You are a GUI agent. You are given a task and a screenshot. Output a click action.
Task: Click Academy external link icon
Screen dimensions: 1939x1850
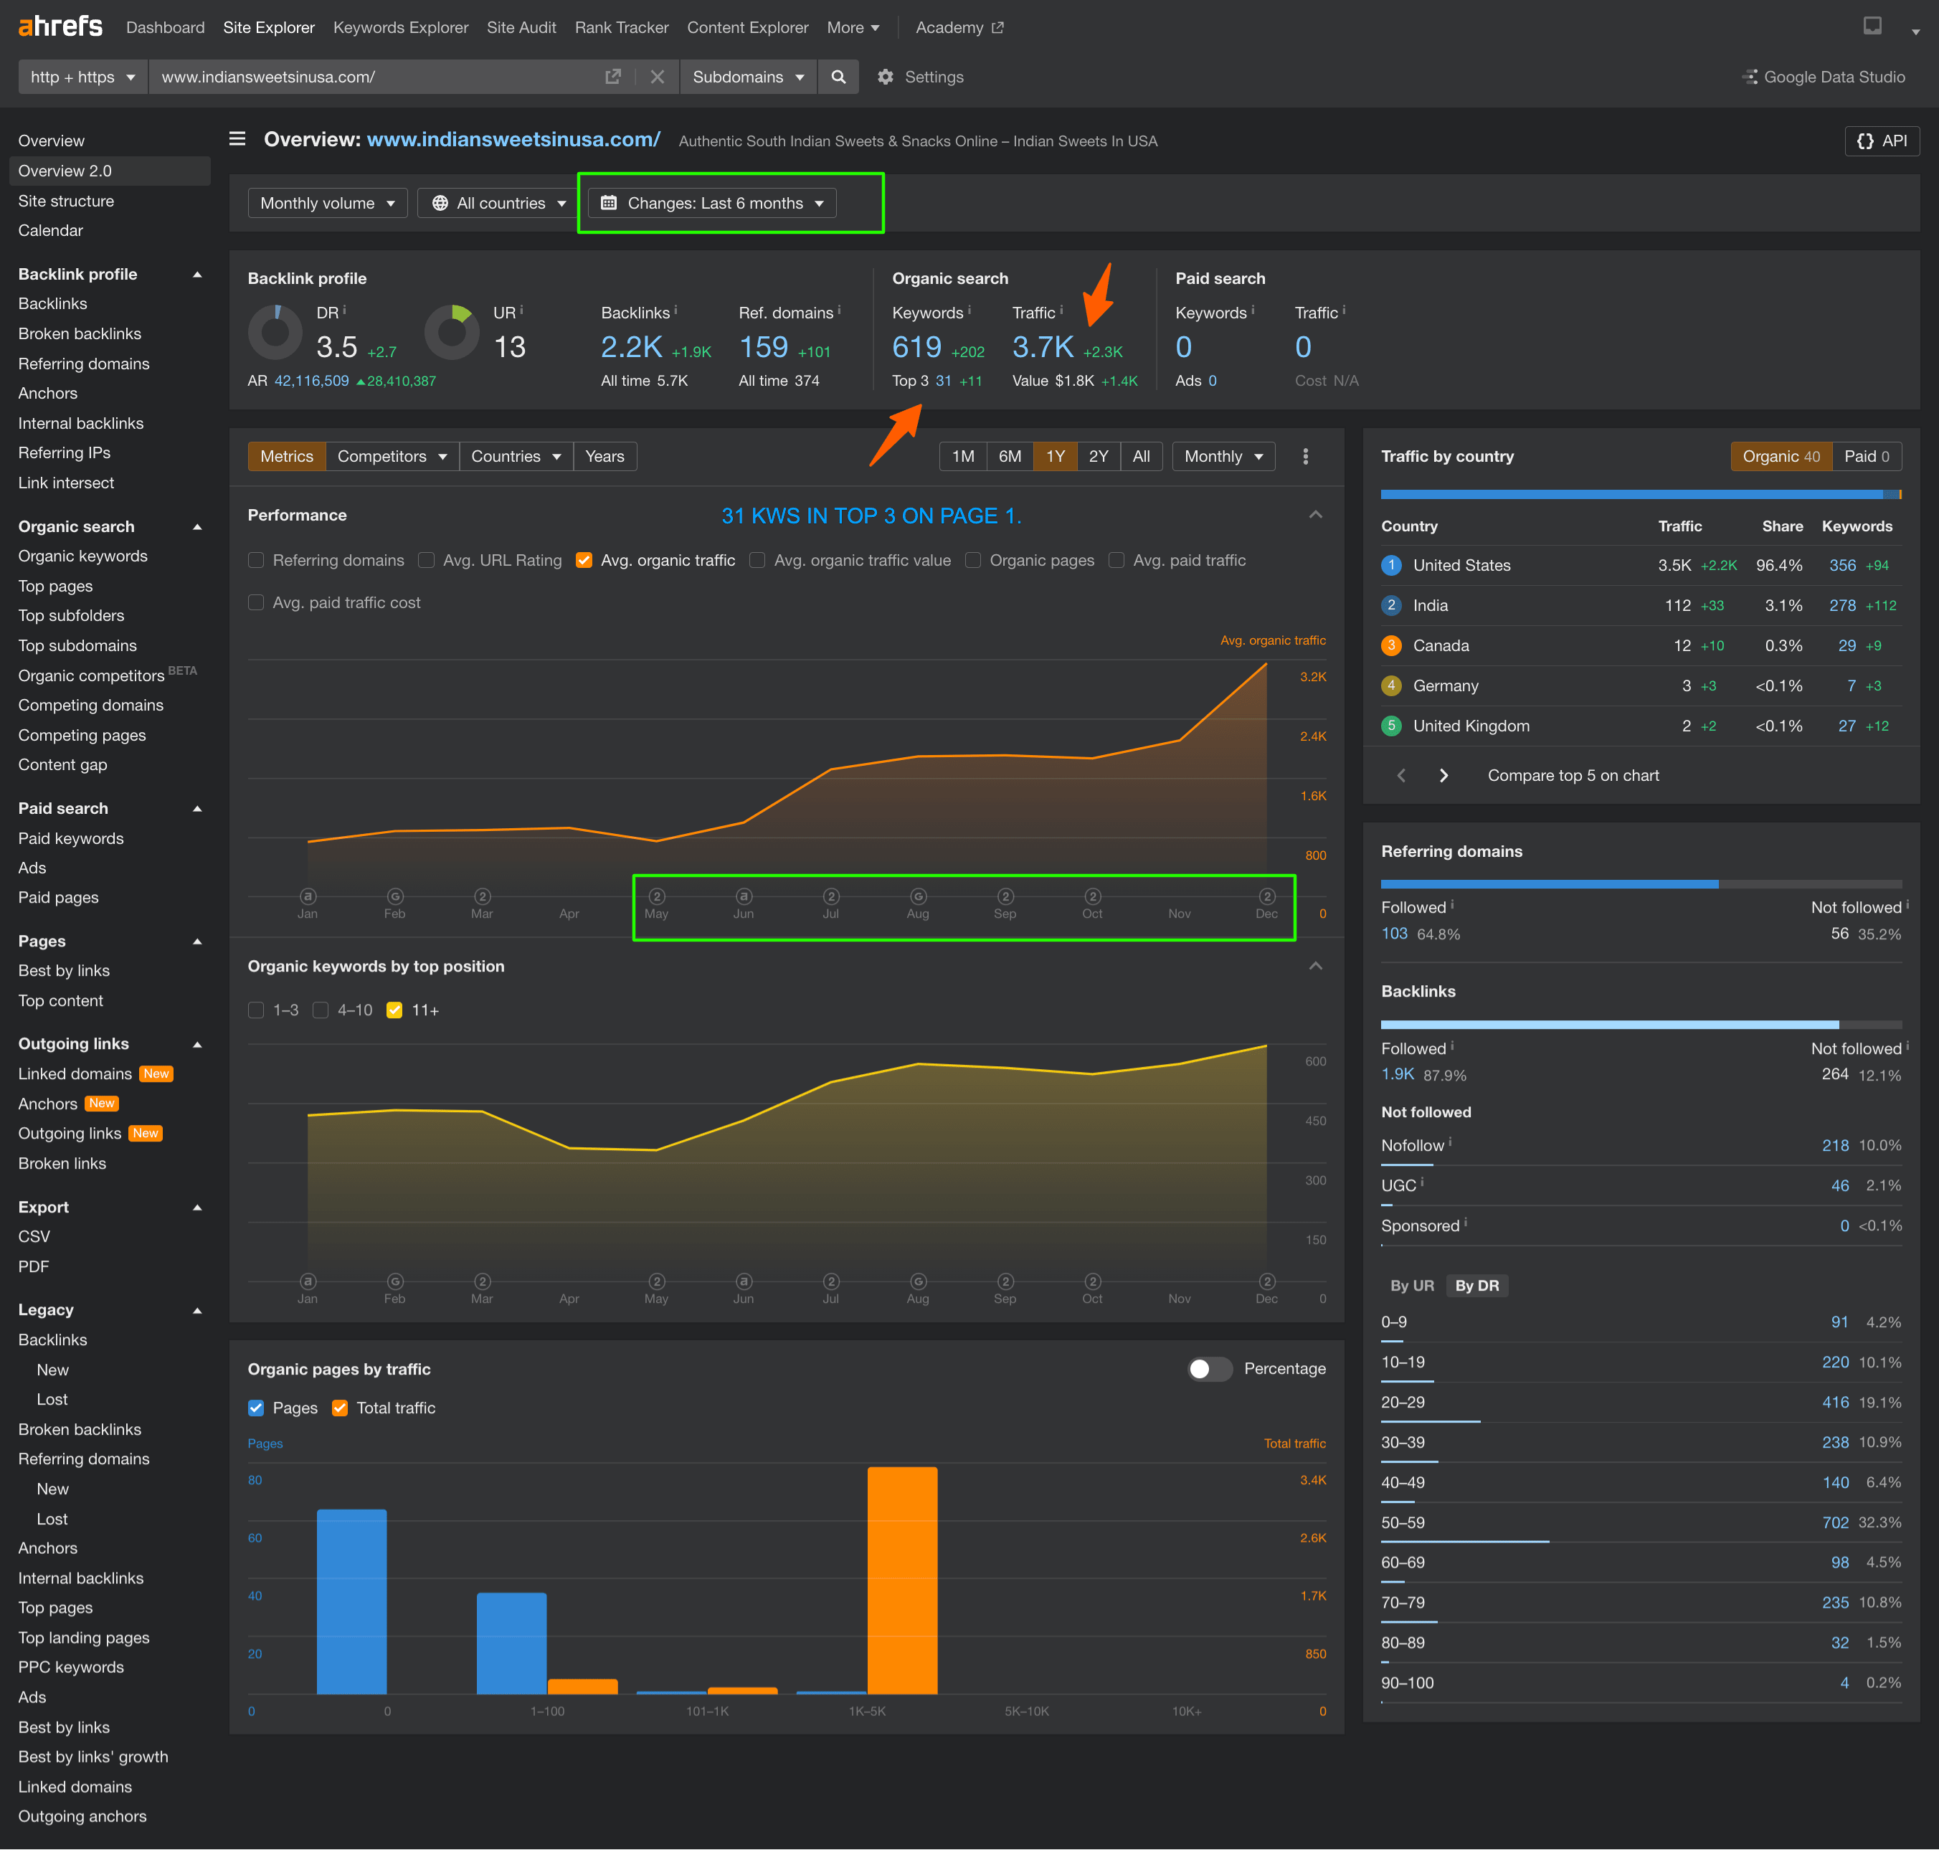pos(997,28)
